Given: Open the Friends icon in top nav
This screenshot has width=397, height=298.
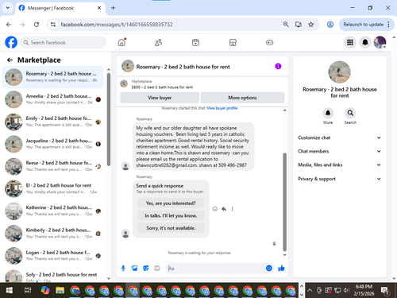Looking at the screenshot, I should (x=158, y=42).
